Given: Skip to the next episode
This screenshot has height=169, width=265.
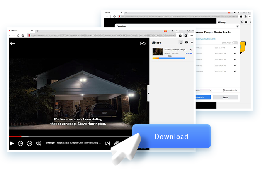Looking at the screenshot, I should [108, 143].
